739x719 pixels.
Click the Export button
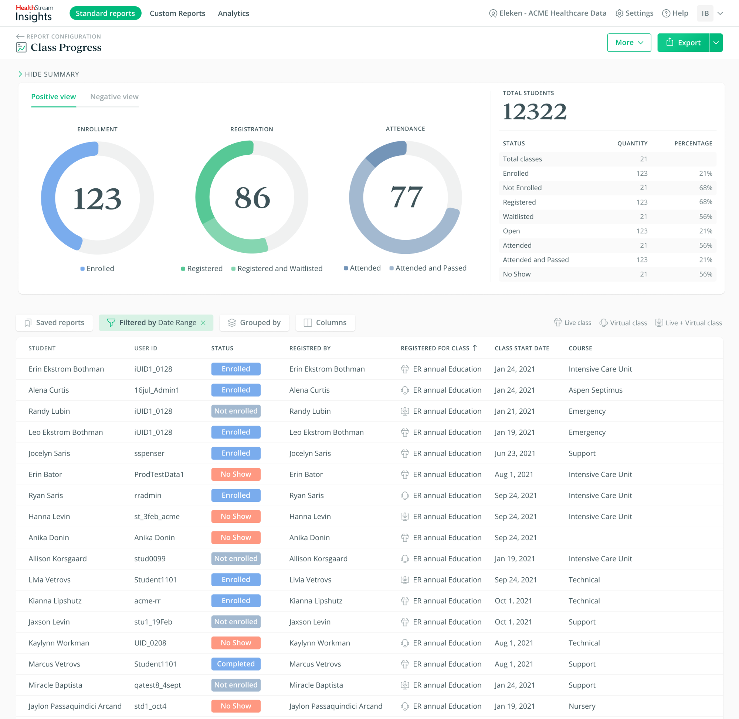point(683,42)
